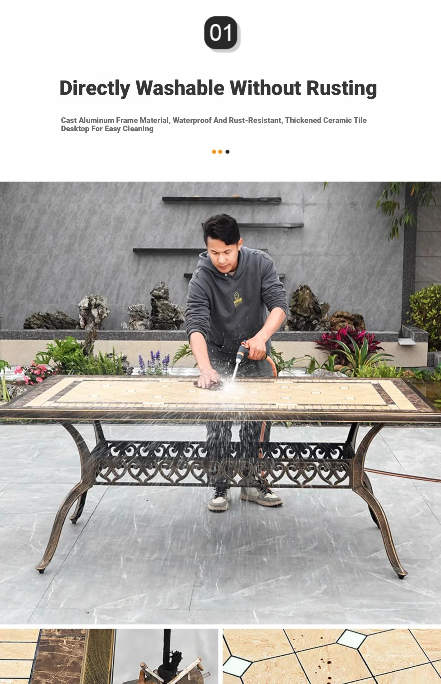Click the first orange dot indicator
The height and width of the screenshot is (684, 441).
[x=214, y=152]
